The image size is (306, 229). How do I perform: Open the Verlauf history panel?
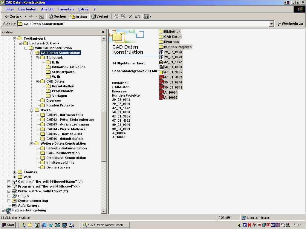coord(100,16)
